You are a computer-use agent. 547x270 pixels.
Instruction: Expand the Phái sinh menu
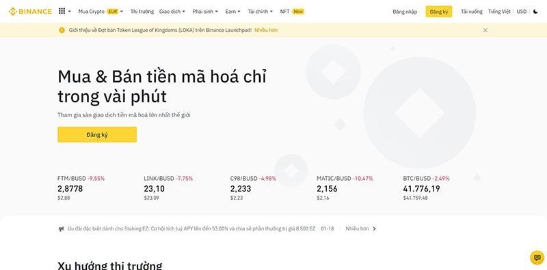click(x=205, y=12)
